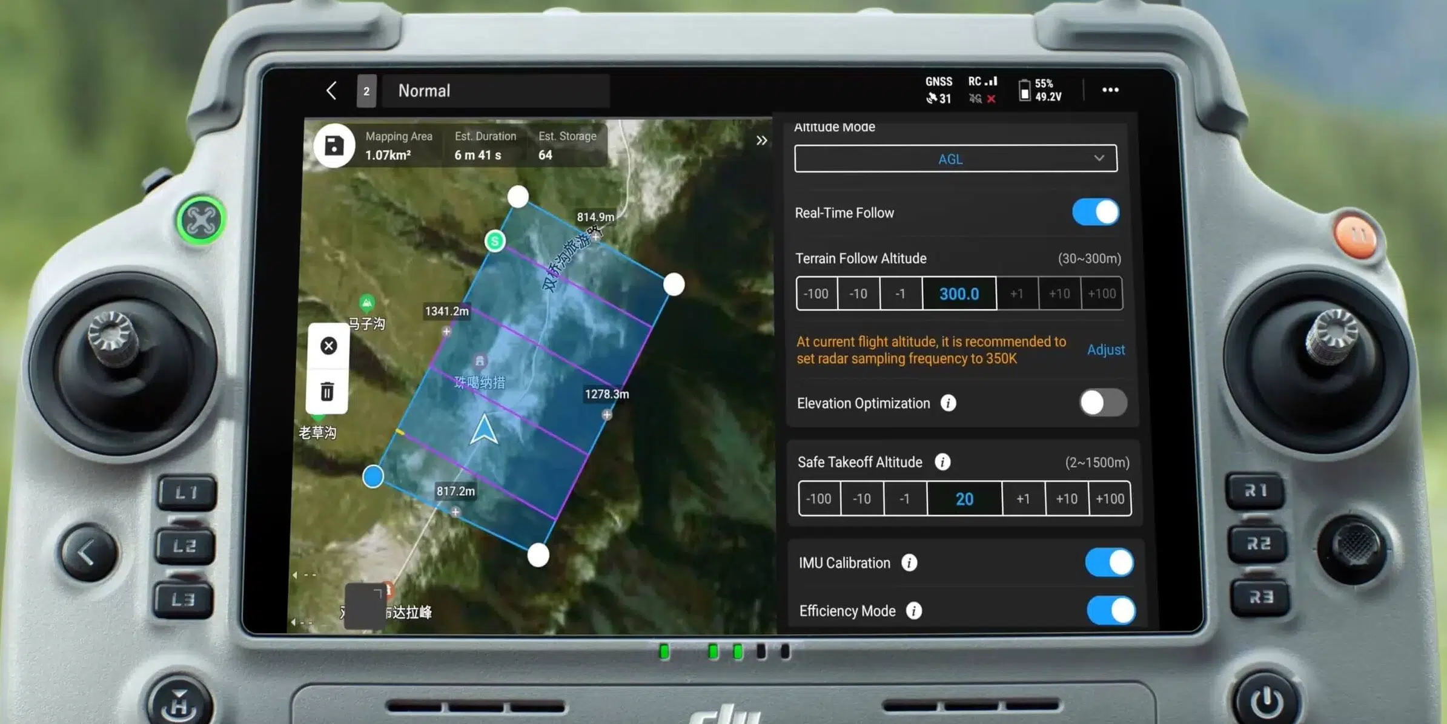Image resolution: width=1447 pixels, height=724 pixels.
Task: Open the three-dots more menu
Action: pos(1110,90)
